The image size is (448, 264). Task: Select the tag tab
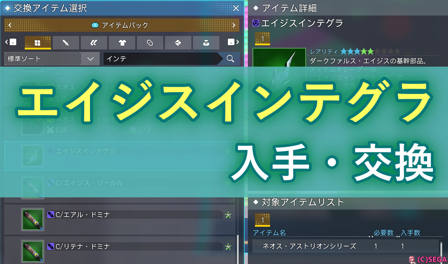click(x=150, y=43)
